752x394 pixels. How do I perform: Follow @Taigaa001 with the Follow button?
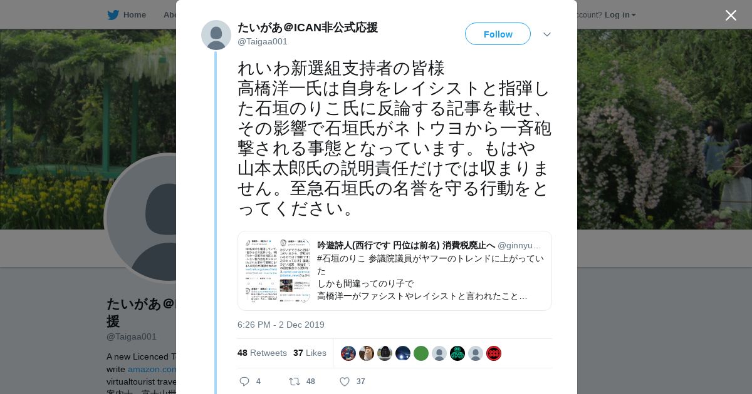(498, 34)
